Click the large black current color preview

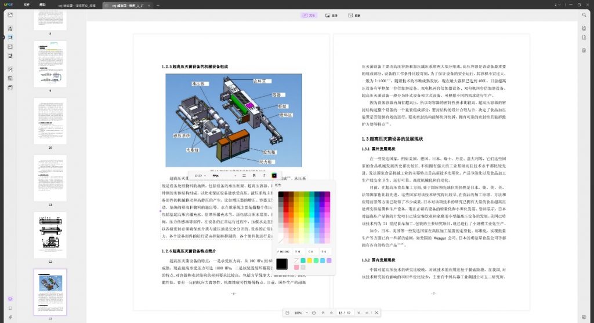[282, 264]
